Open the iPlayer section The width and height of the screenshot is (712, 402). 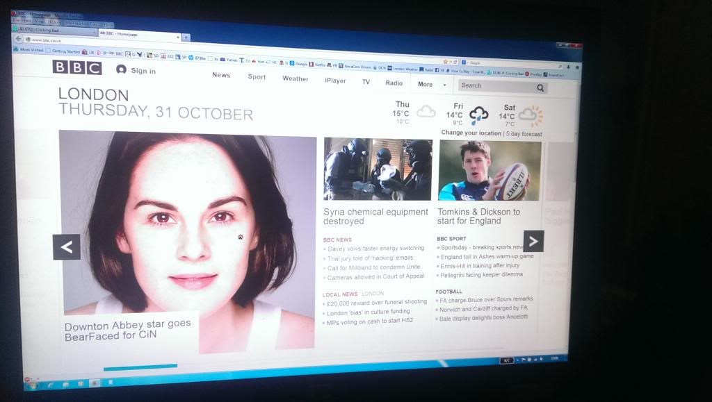(x=335, y=81)
